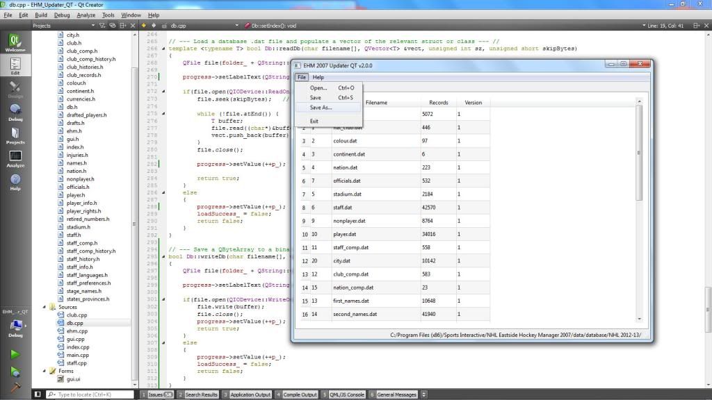The image size is (712, 400).
Task: Switch to Edit mode in the sidebar
Action: (15, 65)
